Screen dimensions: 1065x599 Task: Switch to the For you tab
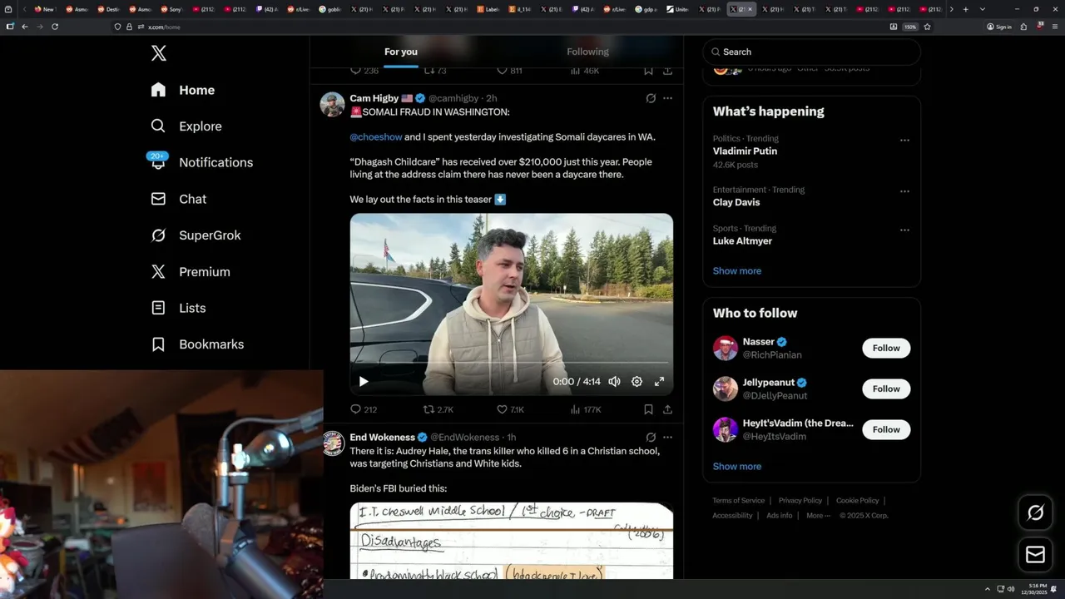[401, 52]
